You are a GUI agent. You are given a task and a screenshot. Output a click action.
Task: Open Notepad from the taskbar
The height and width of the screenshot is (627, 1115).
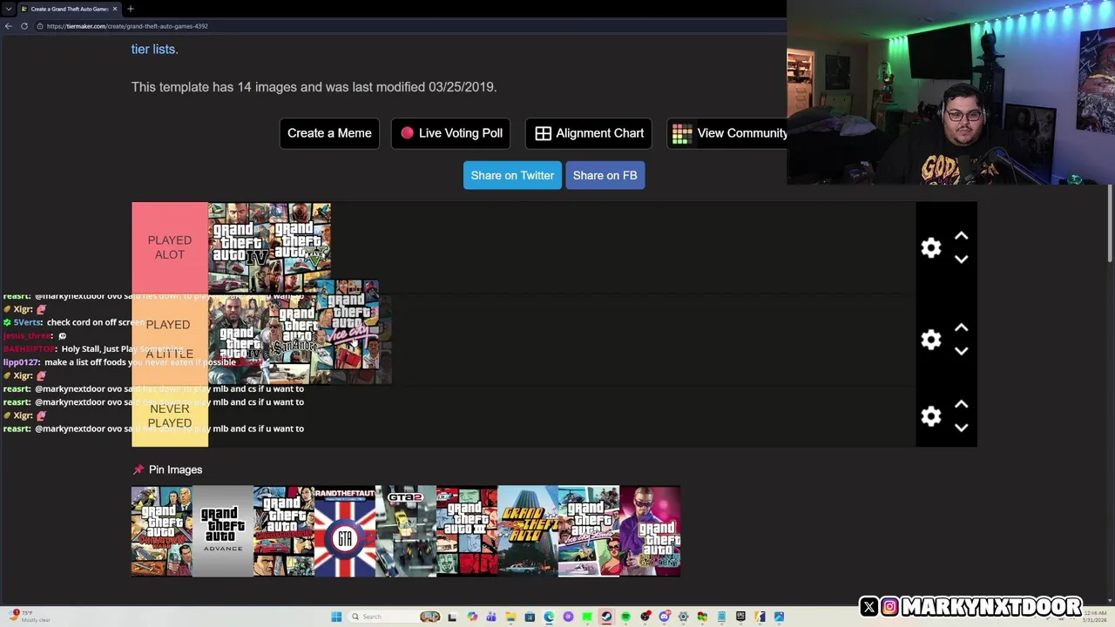[x=721, y=617]
